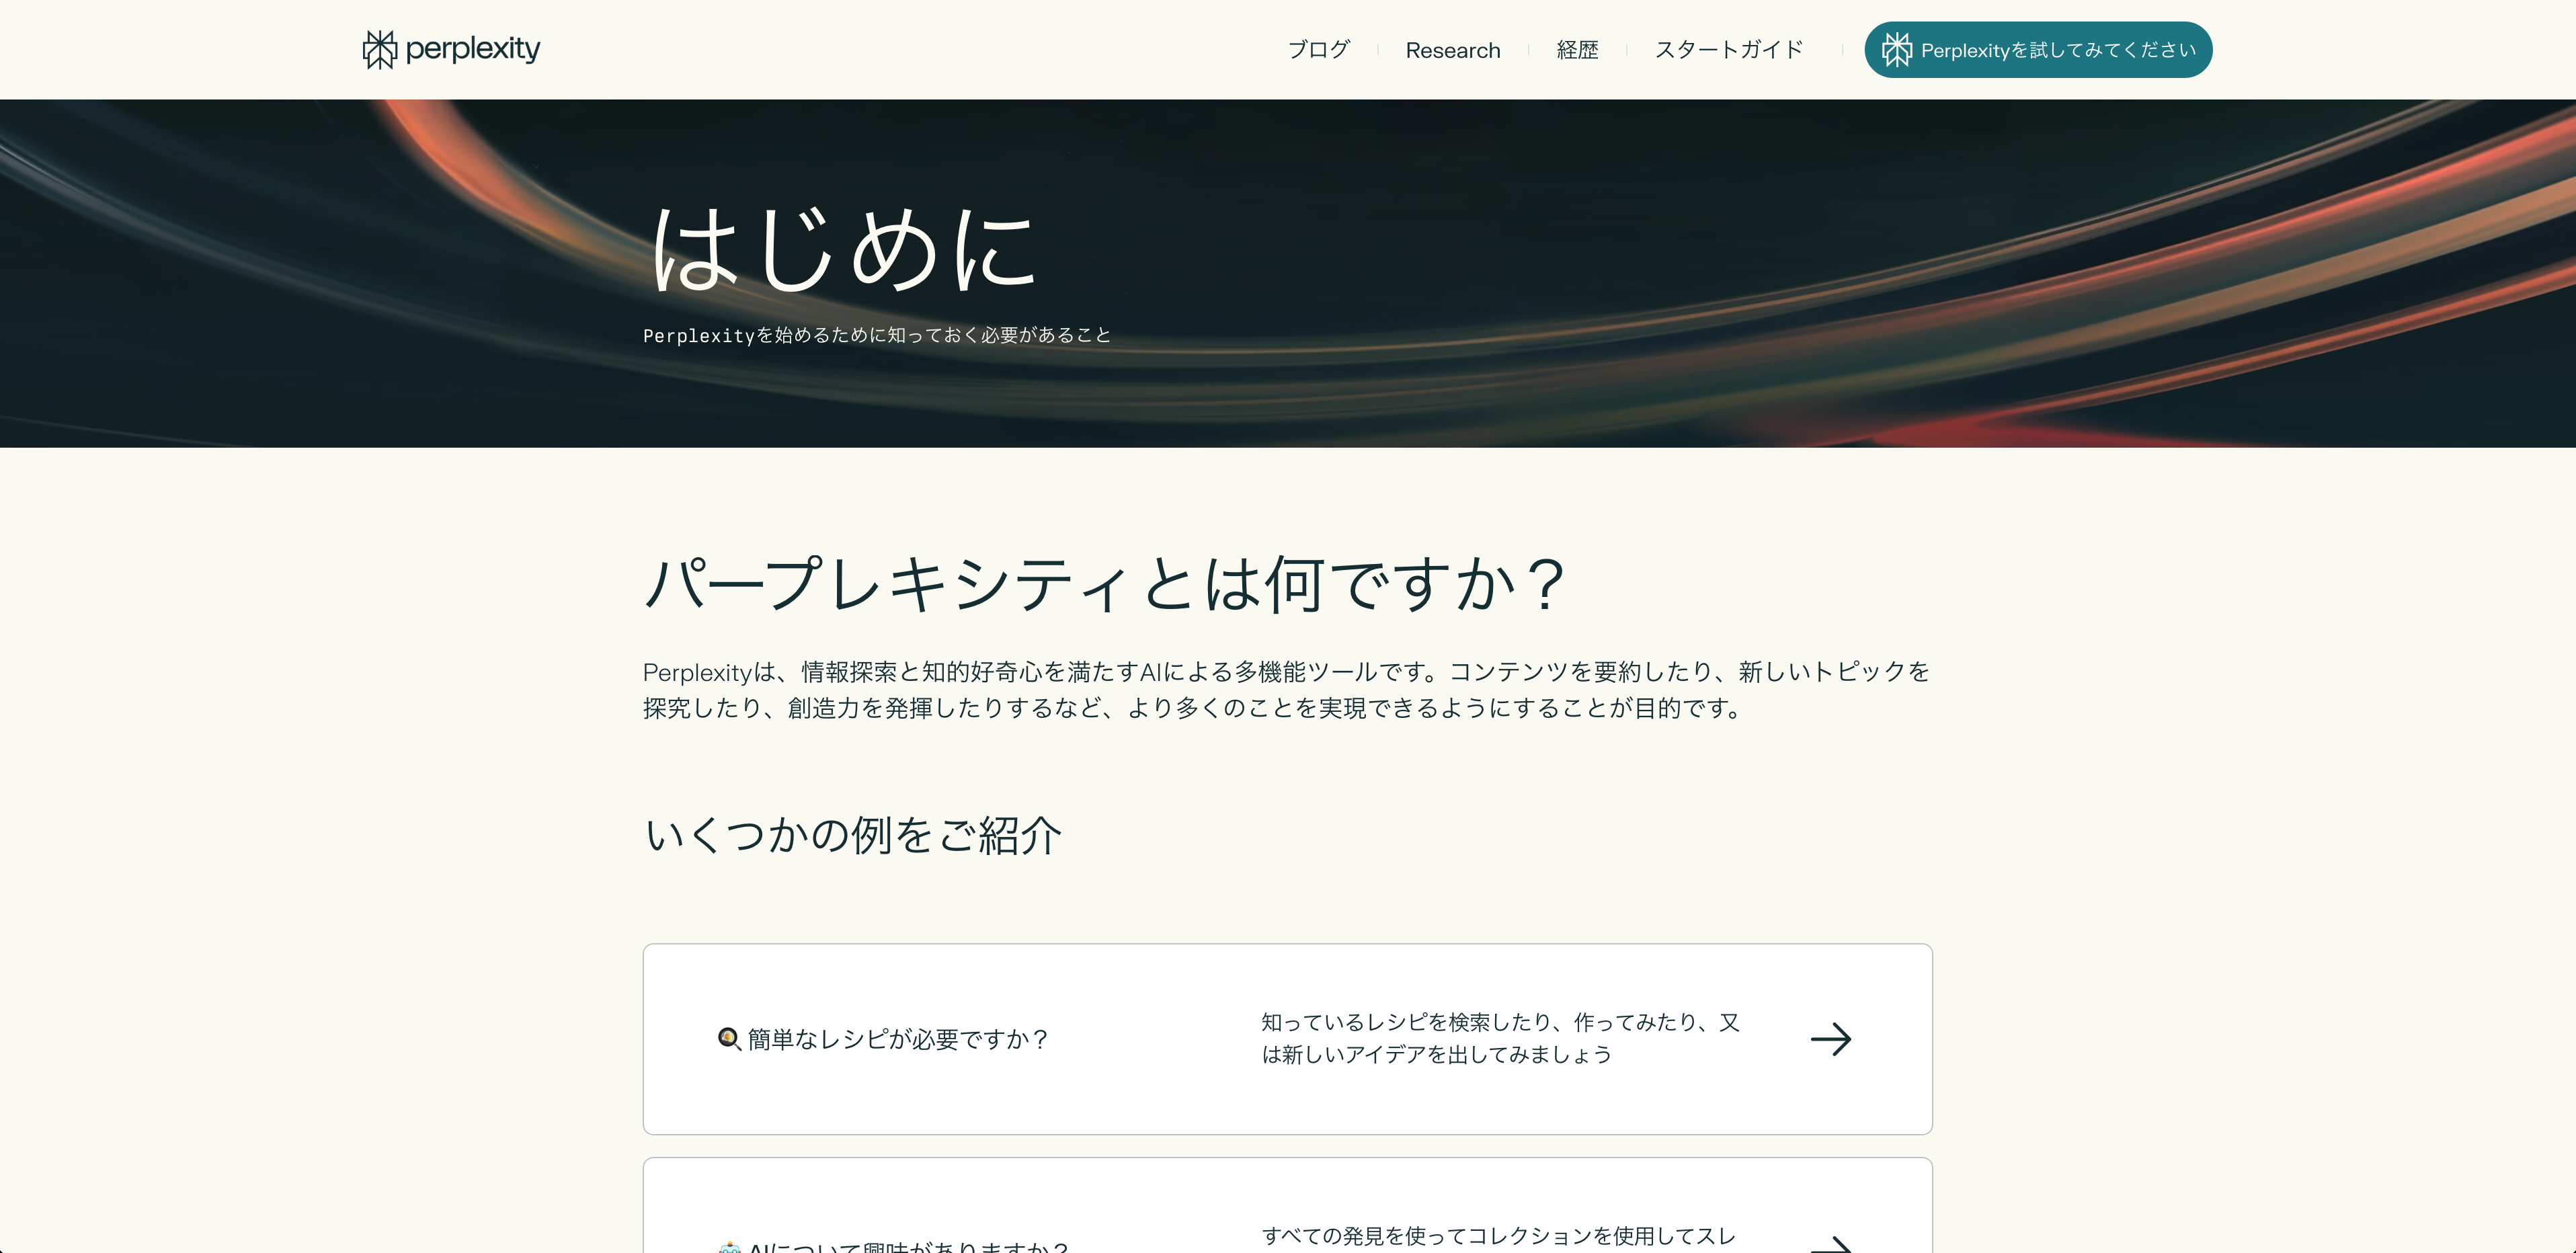Image resolution: width=2576 pixels, height=1253 pixels.
Task: Click the frying pan emoji on recipe card
Action: tap(729, 1039)
